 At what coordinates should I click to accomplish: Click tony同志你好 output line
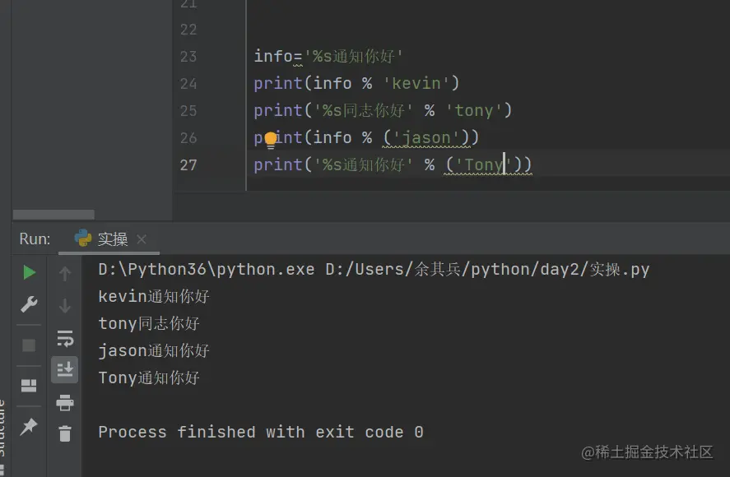(149, 323)
